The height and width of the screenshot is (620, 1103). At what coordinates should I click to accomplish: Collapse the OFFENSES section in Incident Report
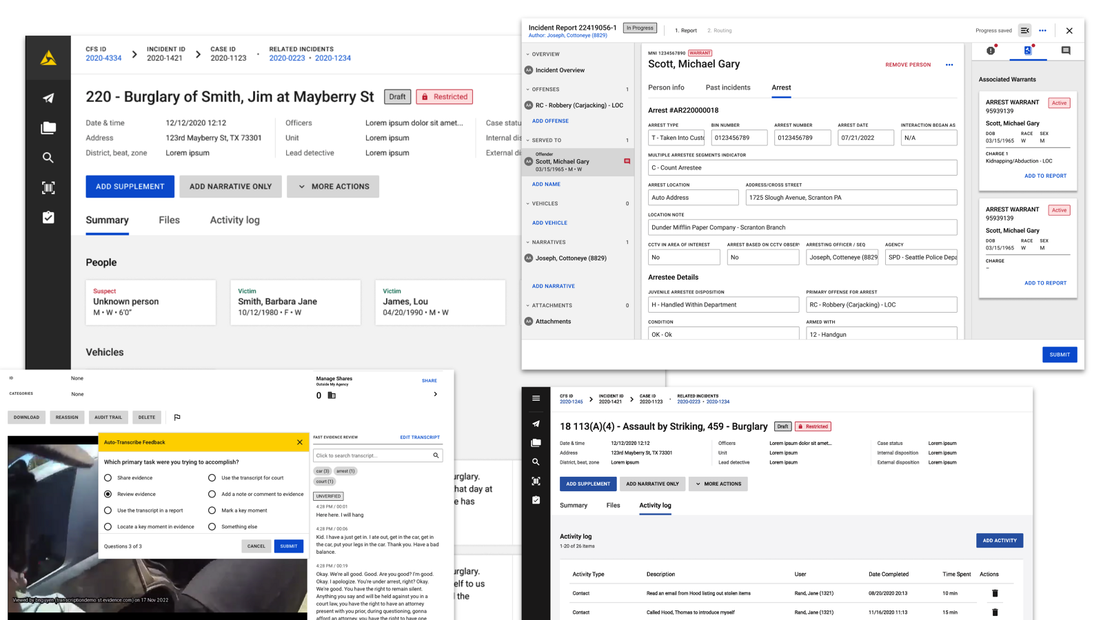coord(528,90)
